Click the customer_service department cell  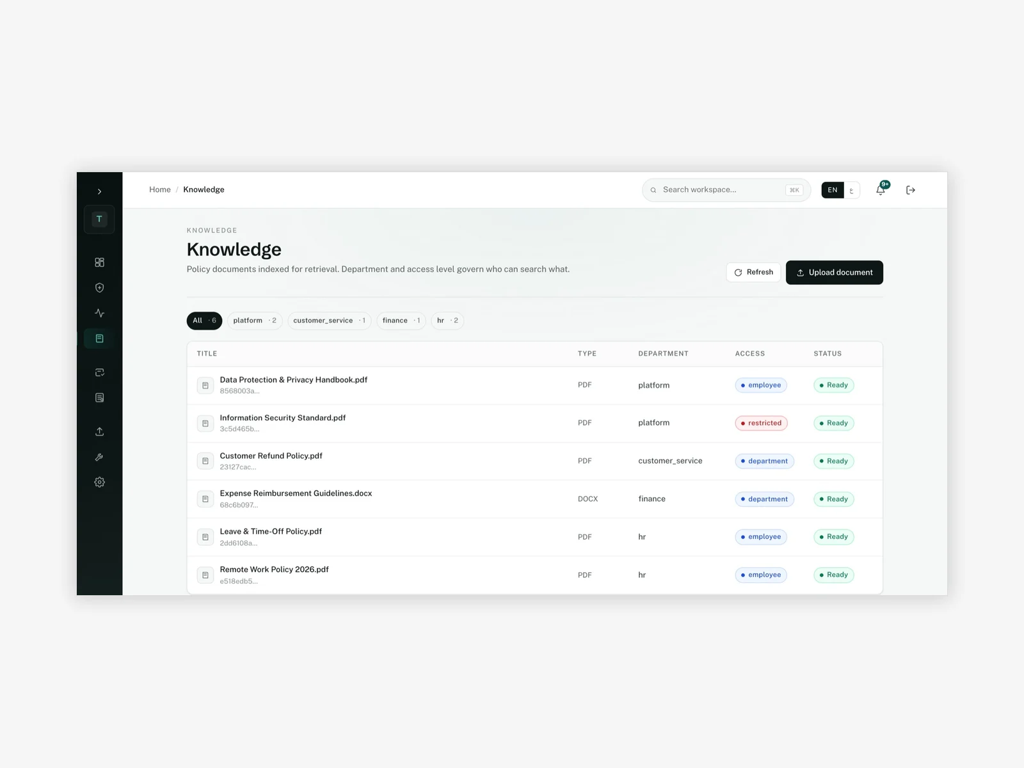670,461
